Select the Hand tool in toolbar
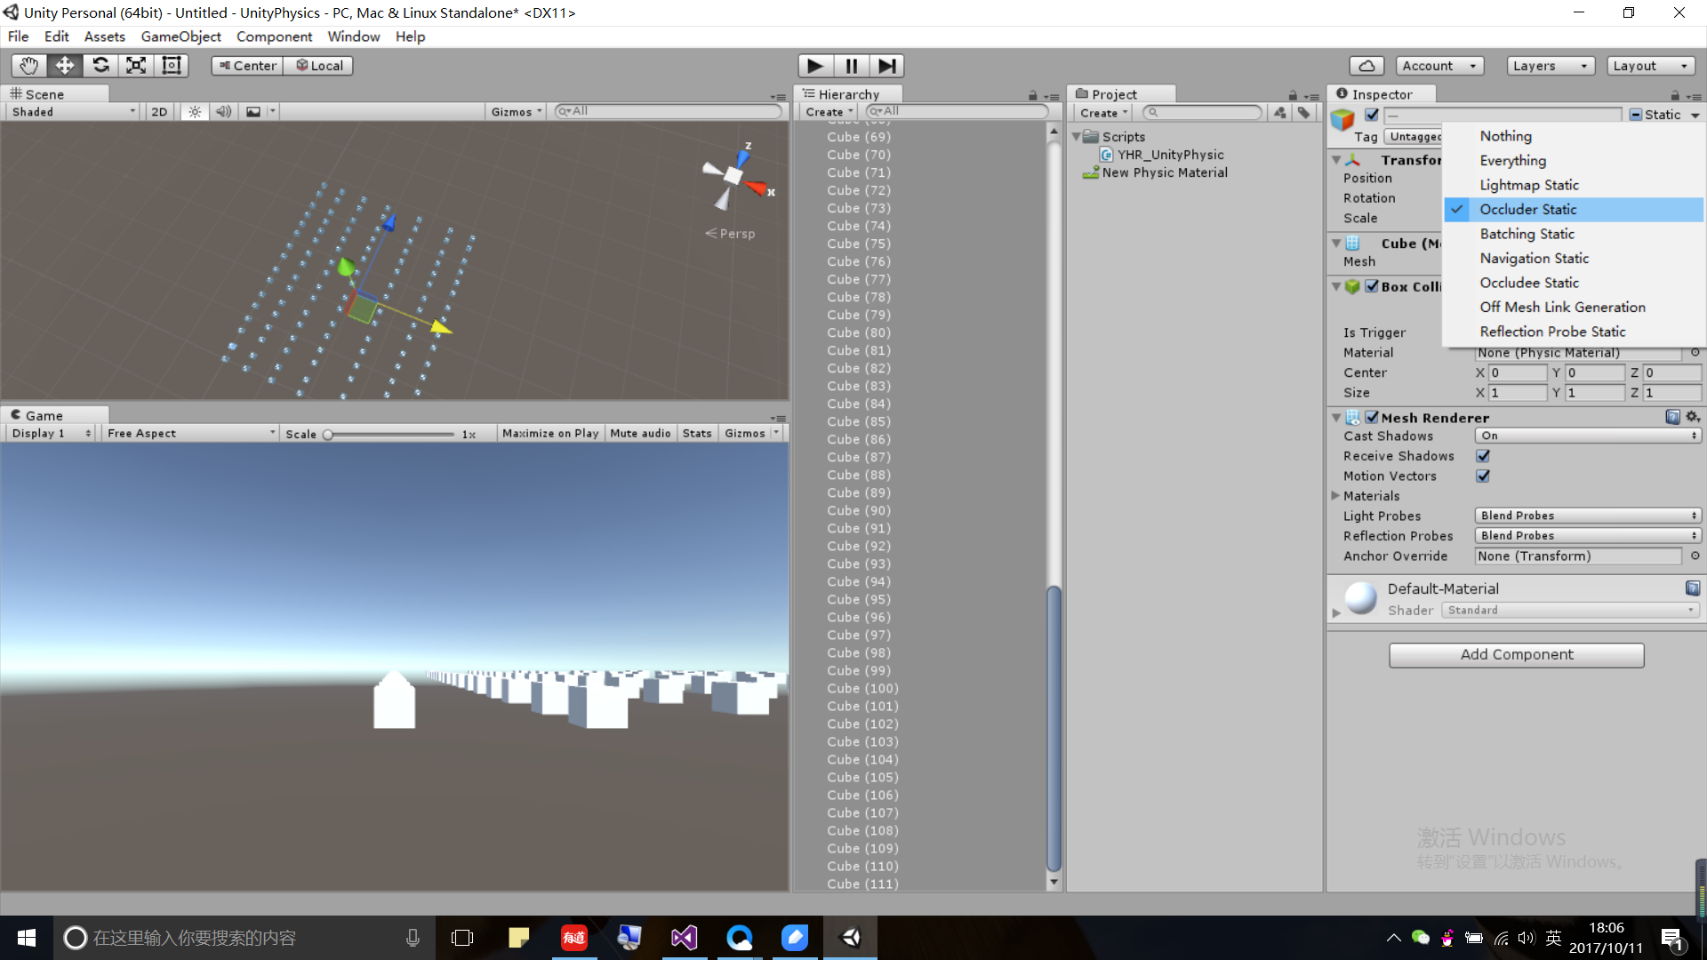The width and height of the screenshot is (1707, 960). click(x=28, y=66)
